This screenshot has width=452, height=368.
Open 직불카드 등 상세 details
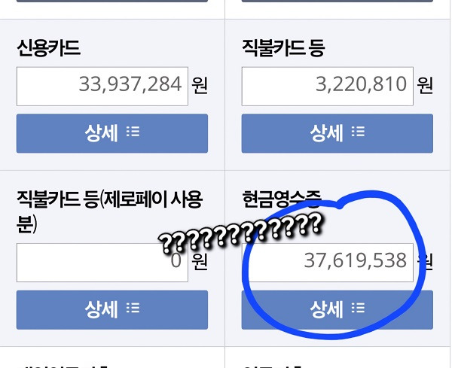[337, 133]
